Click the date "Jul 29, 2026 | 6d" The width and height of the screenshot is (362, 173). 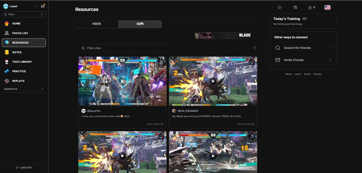coord(245,124)
